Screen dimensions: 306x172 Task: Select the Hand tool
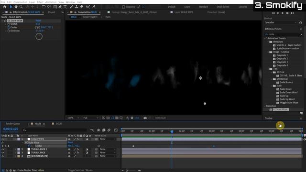[16, 7]
